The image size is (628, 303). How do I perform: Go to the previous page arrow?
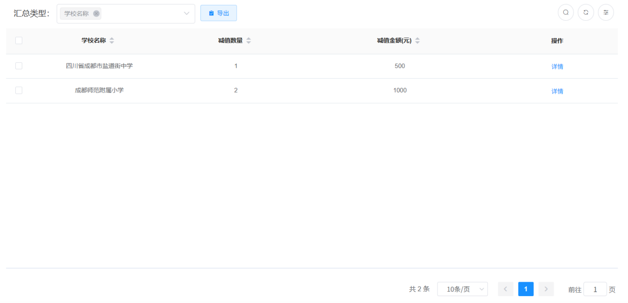tap(505, 289)
